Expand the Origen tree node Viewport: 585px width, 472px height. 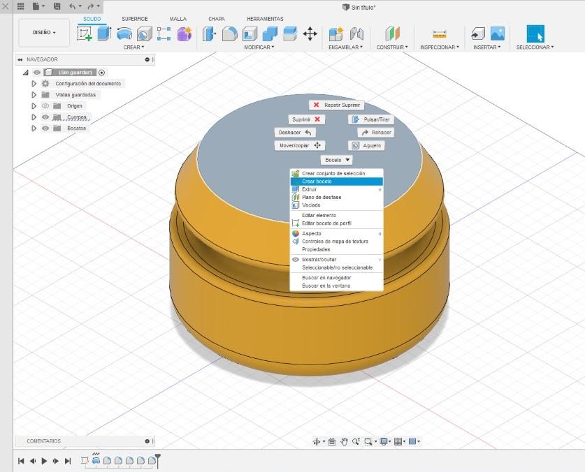tap(34, 106)
